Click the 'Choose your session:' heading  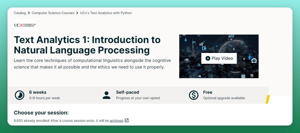(41, 113)
